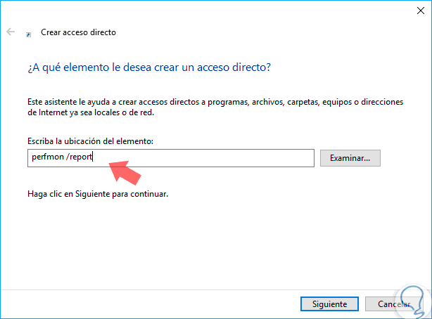This screenshot has height=319, width=432.
Task: Click the 'perfmon' word in the location box
Action: click(x=44, y=158)
